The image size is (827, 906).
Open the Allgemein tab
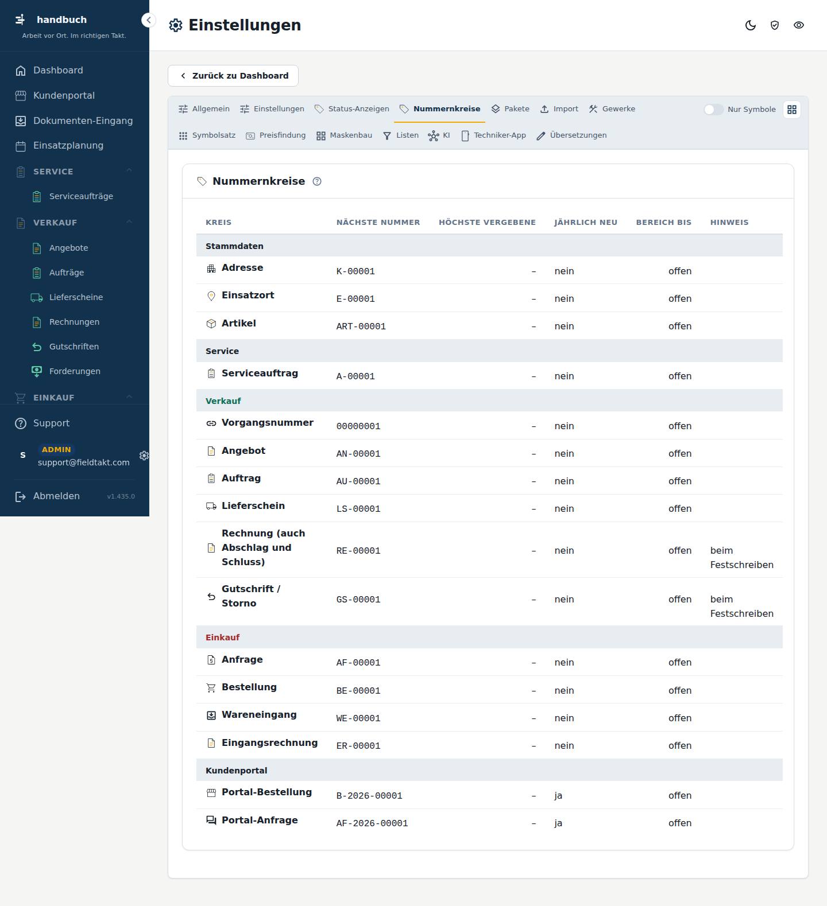tap(204, 109)
